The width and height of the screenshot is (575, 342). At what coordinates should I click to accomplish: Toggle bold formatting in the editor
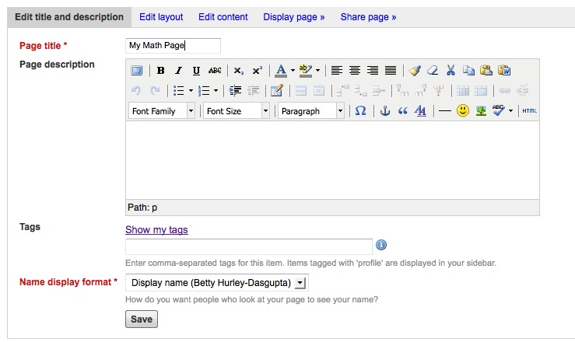[x=161, y=71]
